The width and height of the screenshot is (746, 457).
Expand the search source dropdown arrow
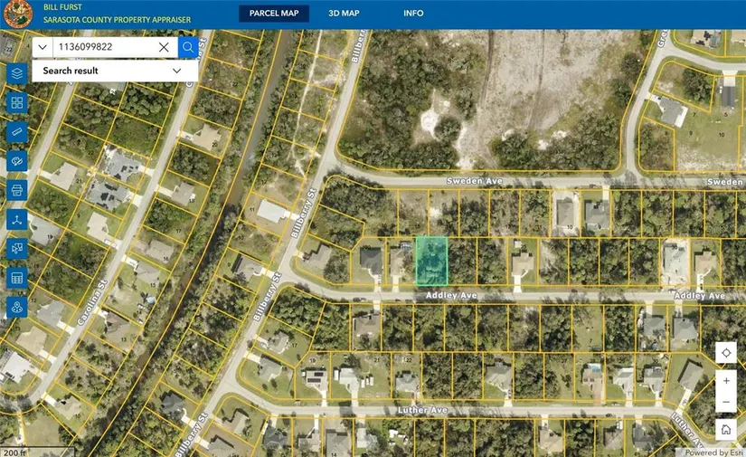point(42,47)
